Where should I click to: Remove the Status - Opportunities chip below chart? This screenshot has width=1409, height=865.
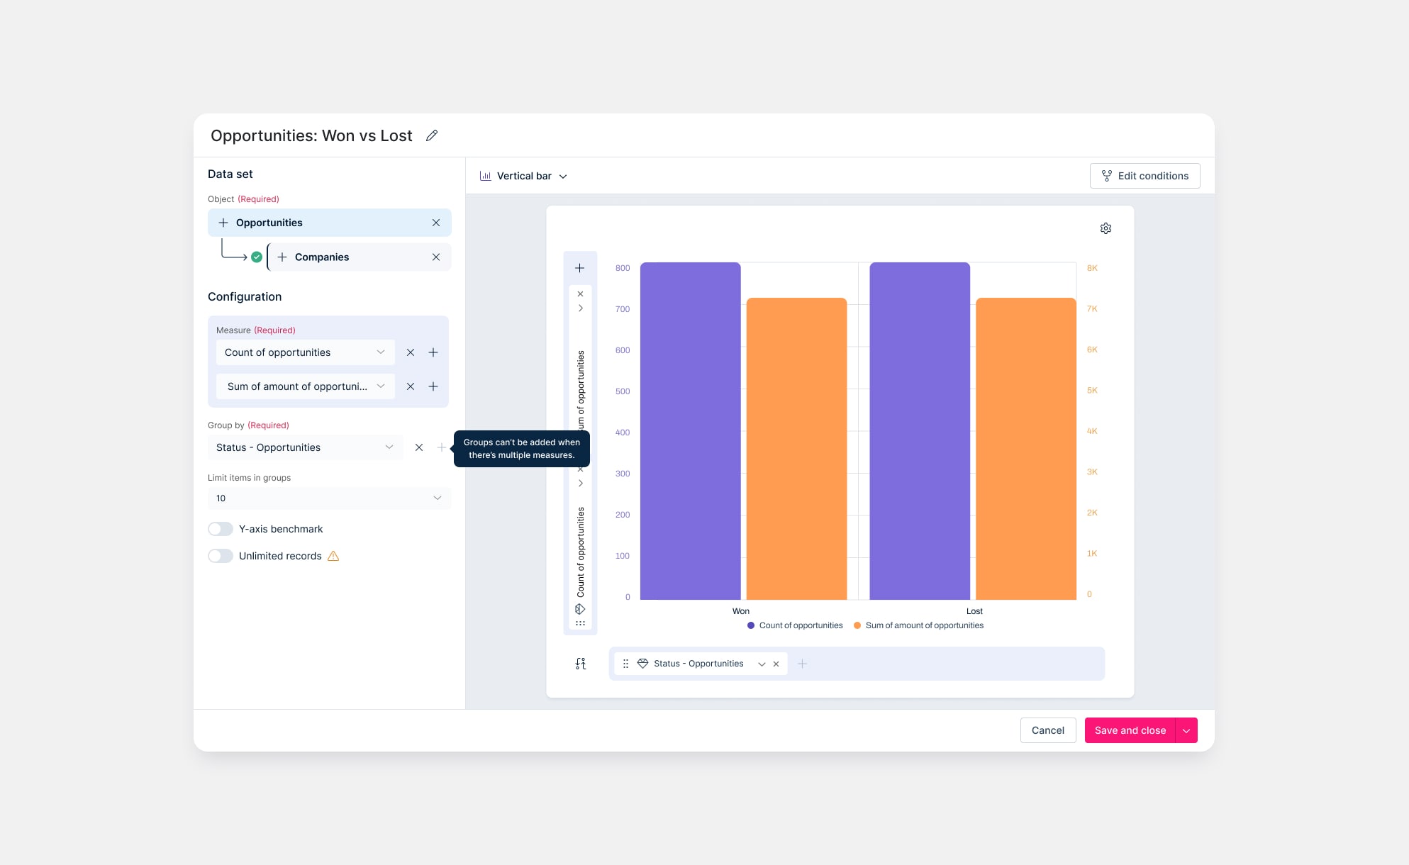(x=776, y=664)
